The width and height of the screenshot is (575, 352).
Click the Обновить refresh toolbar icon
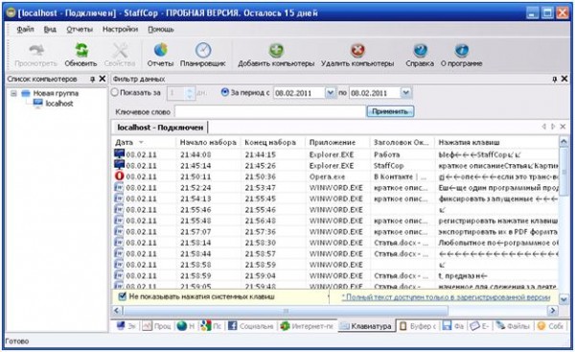pos(81,50)
